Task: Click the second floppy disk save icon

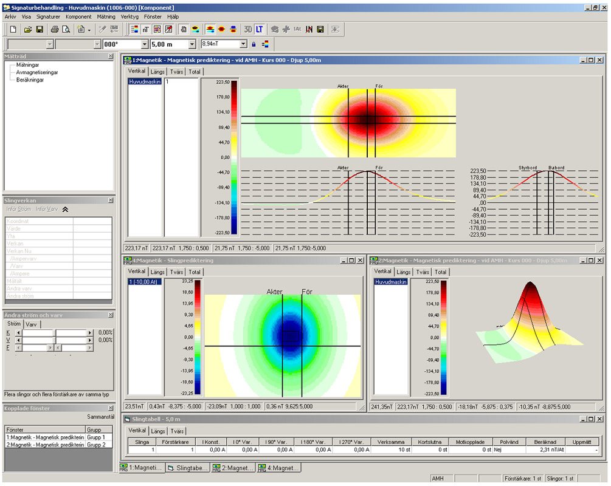Action: click(320, 29)
